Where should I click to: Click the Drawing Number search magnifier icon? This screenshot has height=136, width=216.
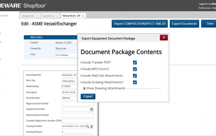point(88,126)
